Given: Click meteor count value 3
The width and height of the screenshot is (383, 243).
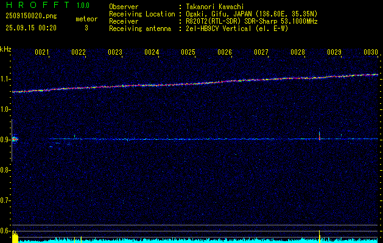Looking at the screenshot, I should tap(86, 28).
